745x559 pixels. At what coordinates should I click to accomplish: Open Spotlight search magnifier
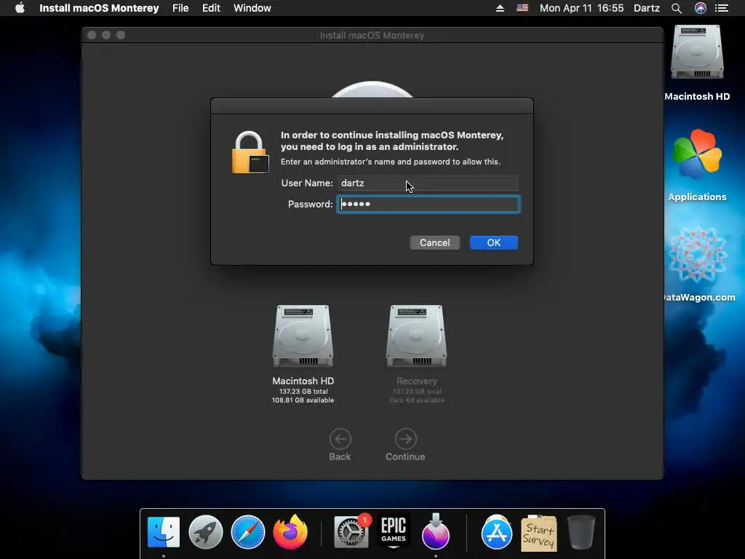click(677, 8)
